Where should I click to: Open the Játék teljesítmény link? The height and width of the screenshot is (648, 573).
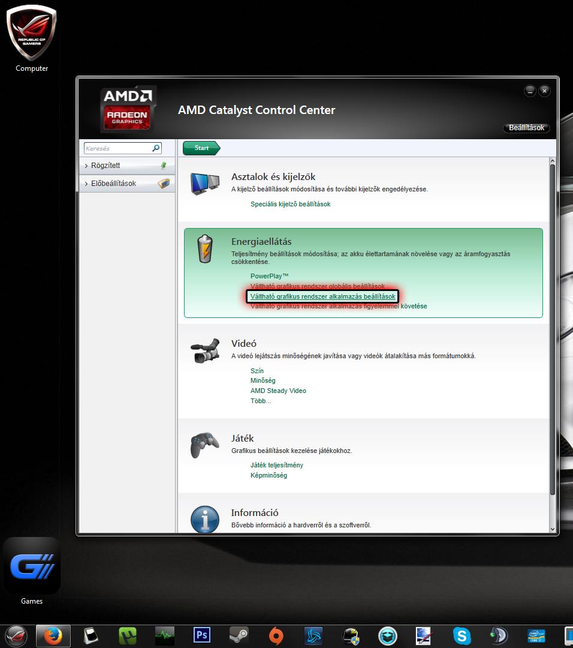(276, 465)
